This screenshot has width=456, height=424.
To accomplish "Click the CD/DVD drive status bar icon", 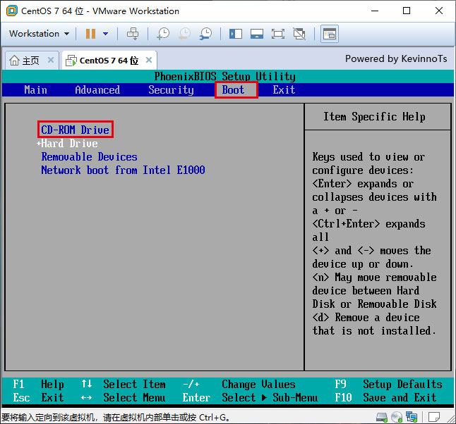I will click(397, 418).
